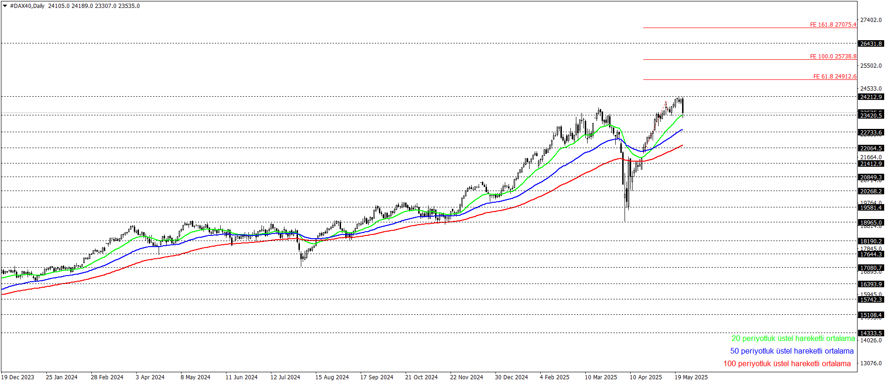Screen dimensions: 887x383
Task: Click the OHLC values 24105.0 24189.0 23307.0 23535.0
Action: pos(94,6)
